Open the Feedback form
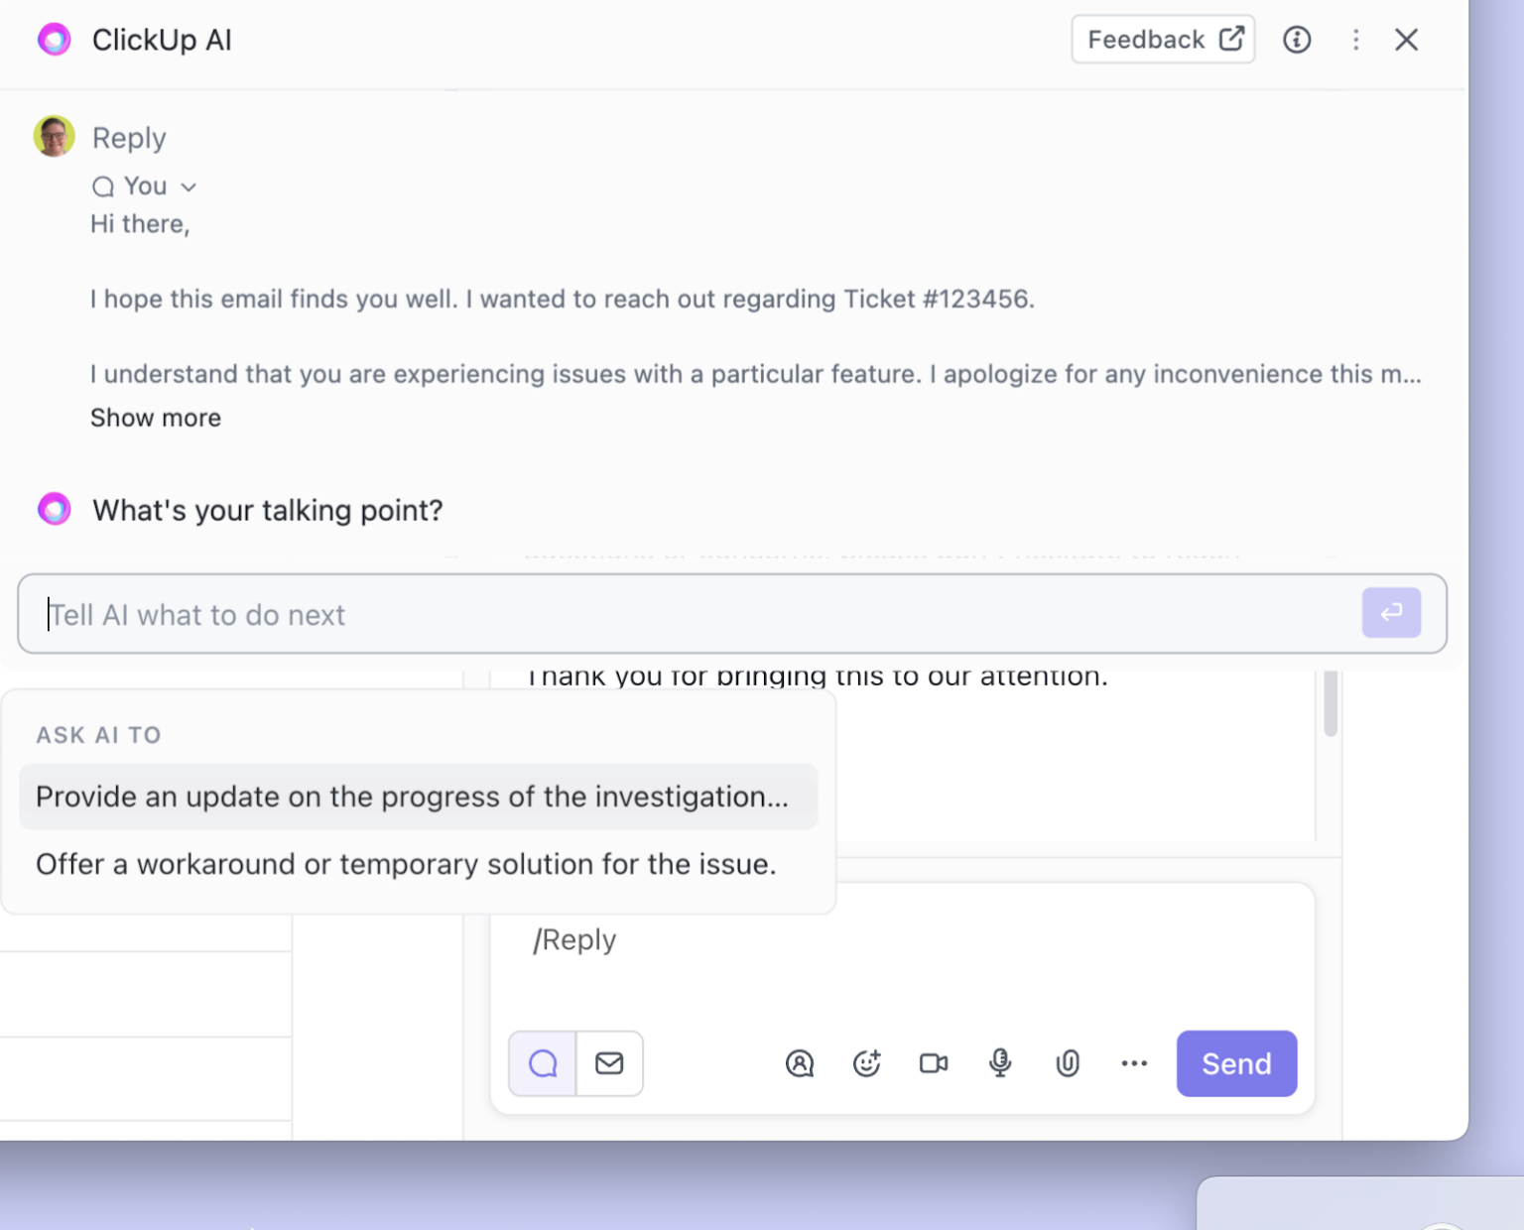The width and height of the screenshot is (1524, 1230). 1162,39
